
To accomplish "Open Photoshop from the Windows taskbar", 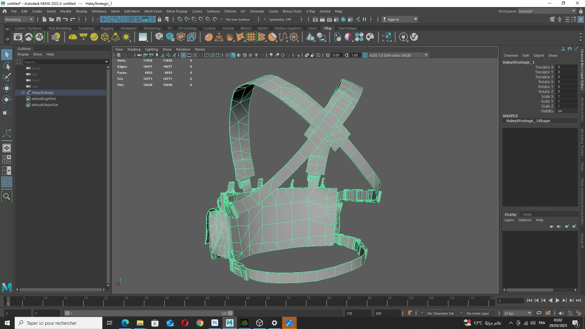I will point(215,323).
